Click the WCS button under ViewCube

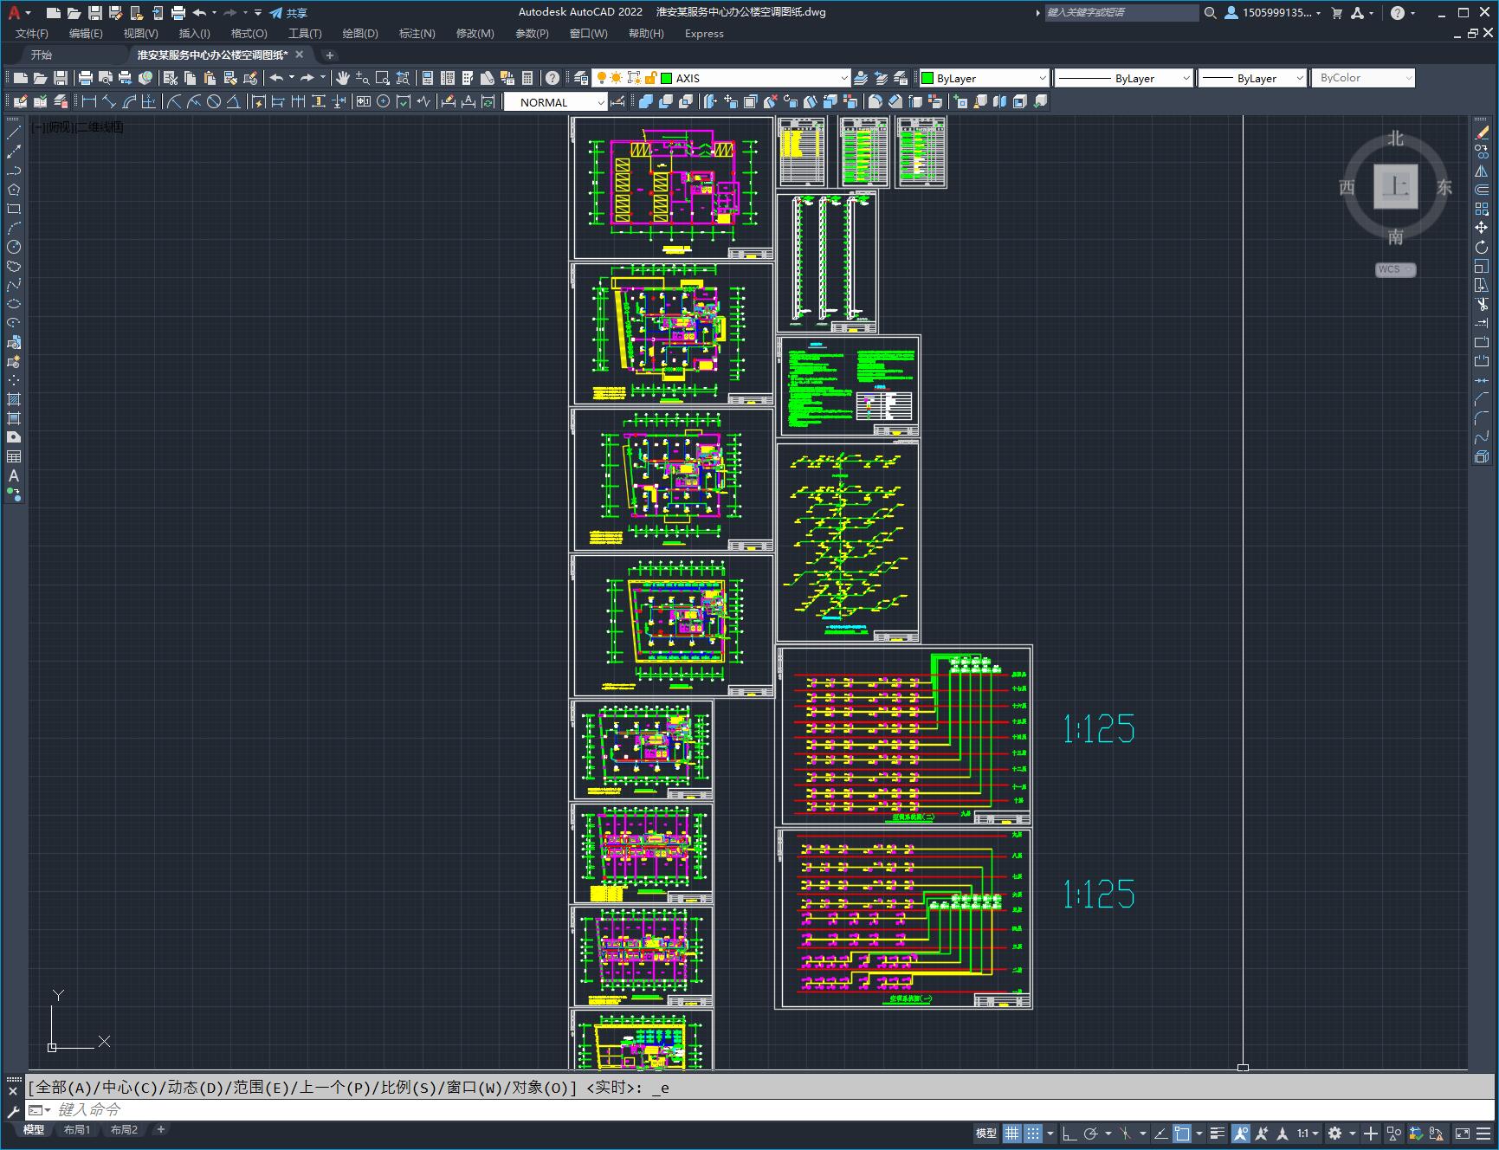pos(1395,269)
